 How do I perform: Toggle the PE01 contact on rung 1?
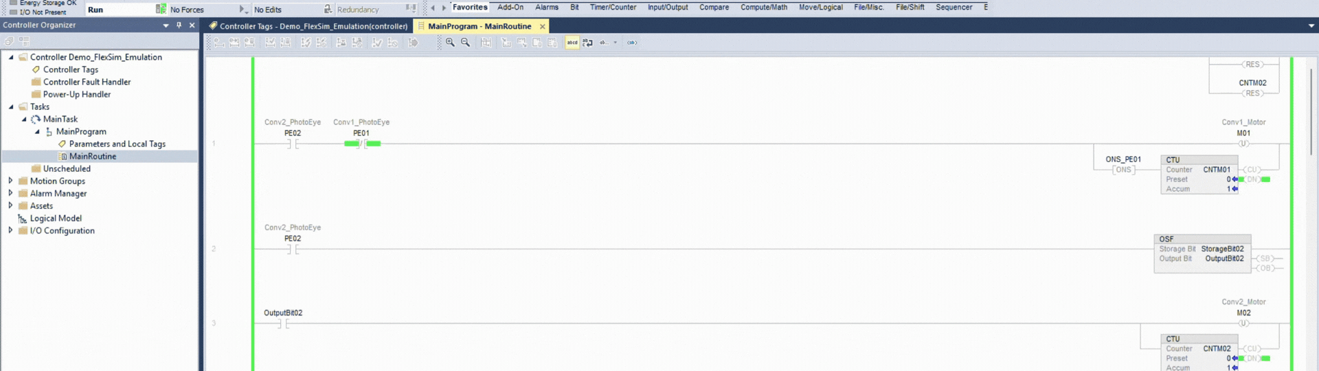coord(361,144)
